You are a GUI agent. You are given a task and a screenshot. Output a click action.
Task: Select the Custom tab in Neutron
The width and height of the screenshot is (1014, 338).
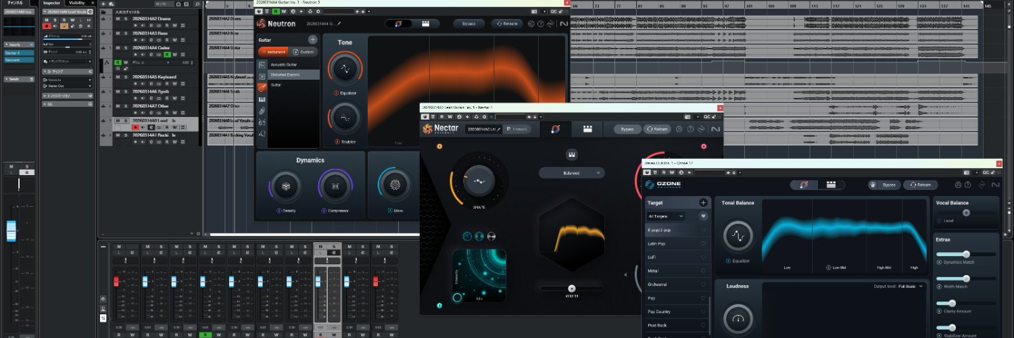[x=304, y=51]
